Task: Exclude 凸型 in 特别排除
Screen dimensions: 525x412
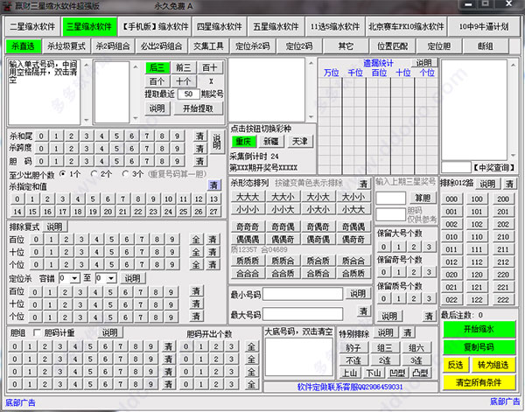Action: click(x=420, y=373)
